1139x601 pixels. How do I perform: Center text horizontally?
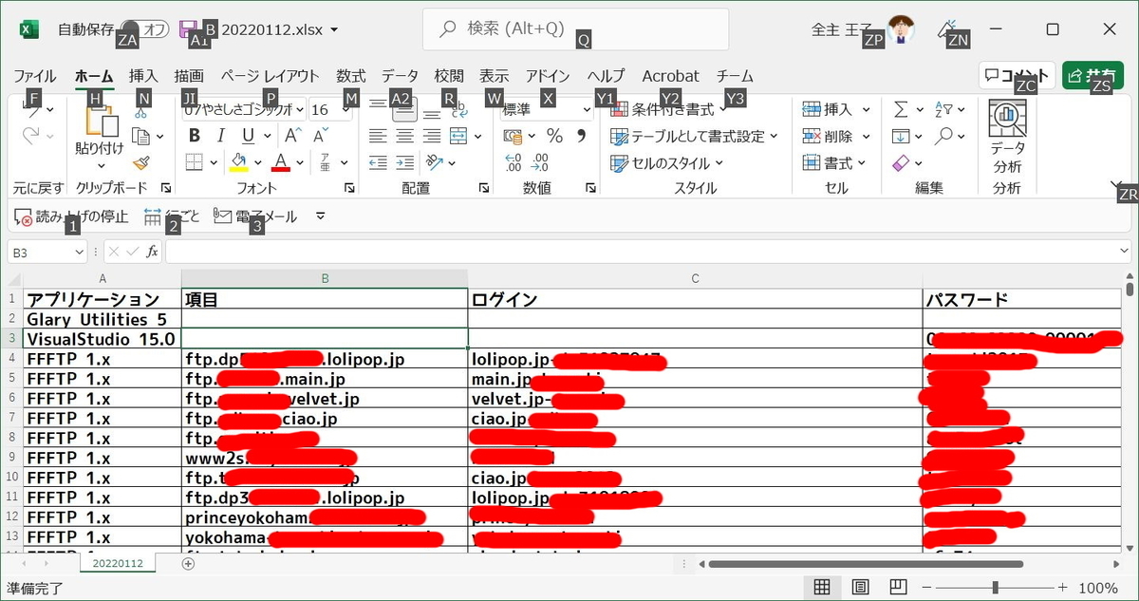click(x=404, y=136)
